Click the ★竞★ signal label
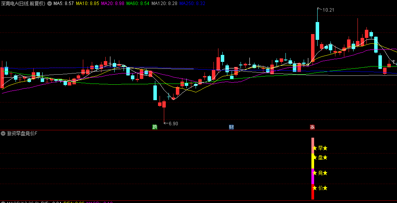Screen dimensions: 397x203 tap(320, 173)
